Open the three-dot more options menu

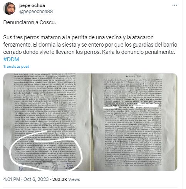[174, 5]
